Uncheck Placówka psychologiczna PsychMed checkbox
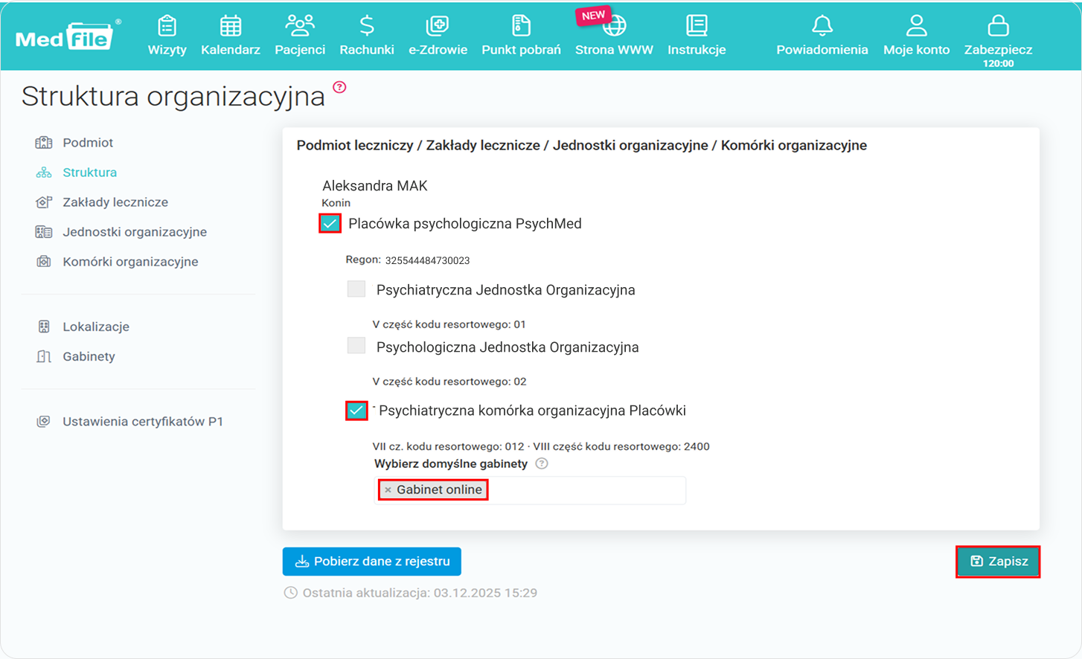This screenshot has width=1082, height=659. pyautogui.click(x=330, y=223)
